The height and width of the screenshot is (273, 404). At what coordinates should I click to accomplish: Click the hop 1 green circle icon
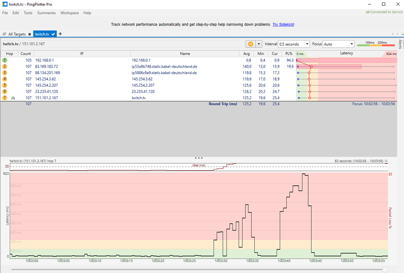pyautogui.click(x=4, y=60)
